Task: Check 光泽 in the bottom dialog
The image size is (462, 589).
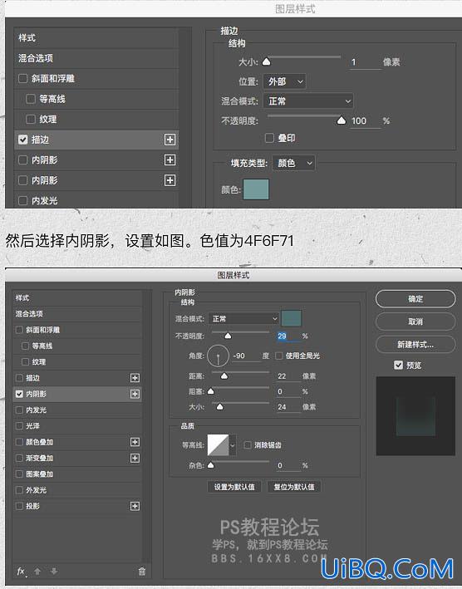Action: click(19, 426)
